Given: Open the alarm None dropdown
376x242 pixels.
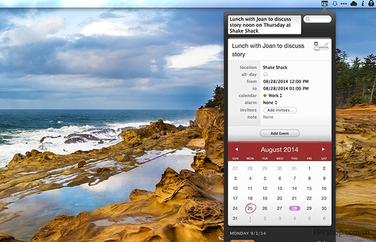Looking at the screenshot, I should tap(270, 103).
